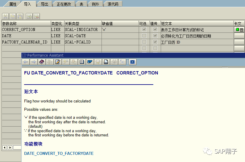Click the Copy icon in table toolbar
This screenshot has height=162, width=245.
pos(13,16)
